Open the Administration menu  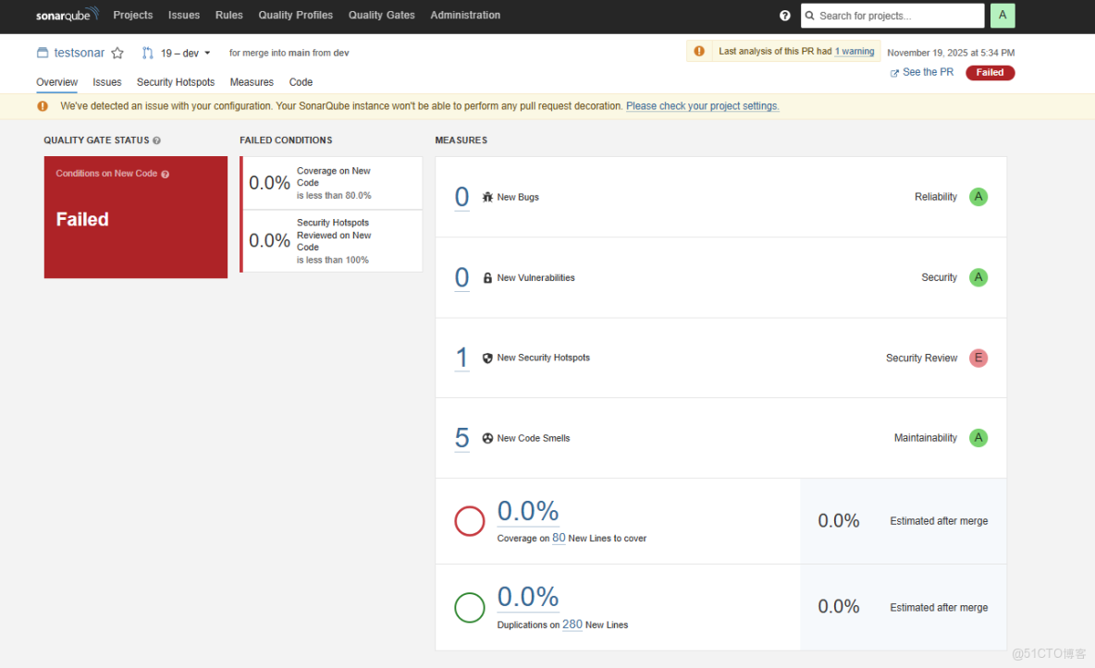pyautogui.click(x=465, y=15)
